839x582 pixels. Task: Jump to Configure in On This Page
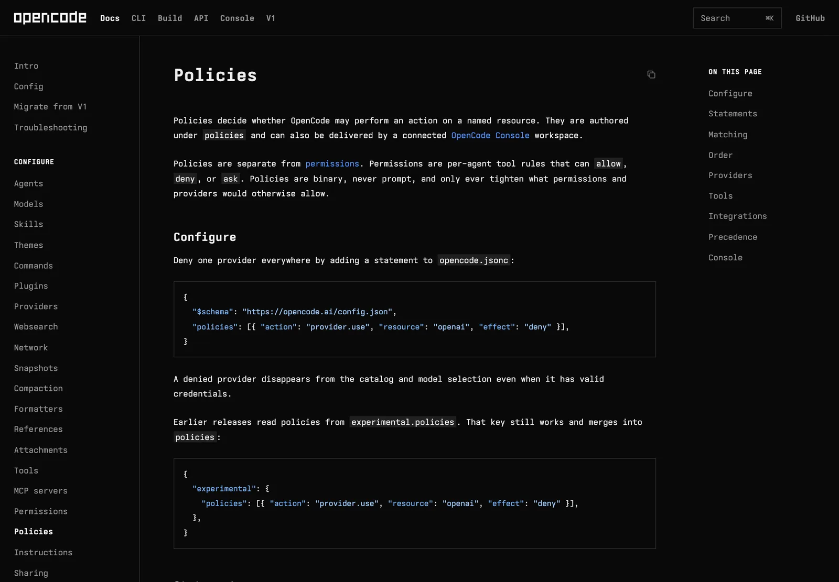point(730,93)
